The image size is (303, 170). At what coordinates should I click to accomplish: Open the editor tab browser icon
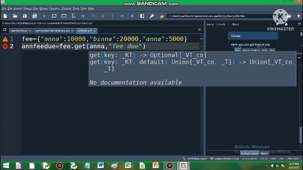5,30
